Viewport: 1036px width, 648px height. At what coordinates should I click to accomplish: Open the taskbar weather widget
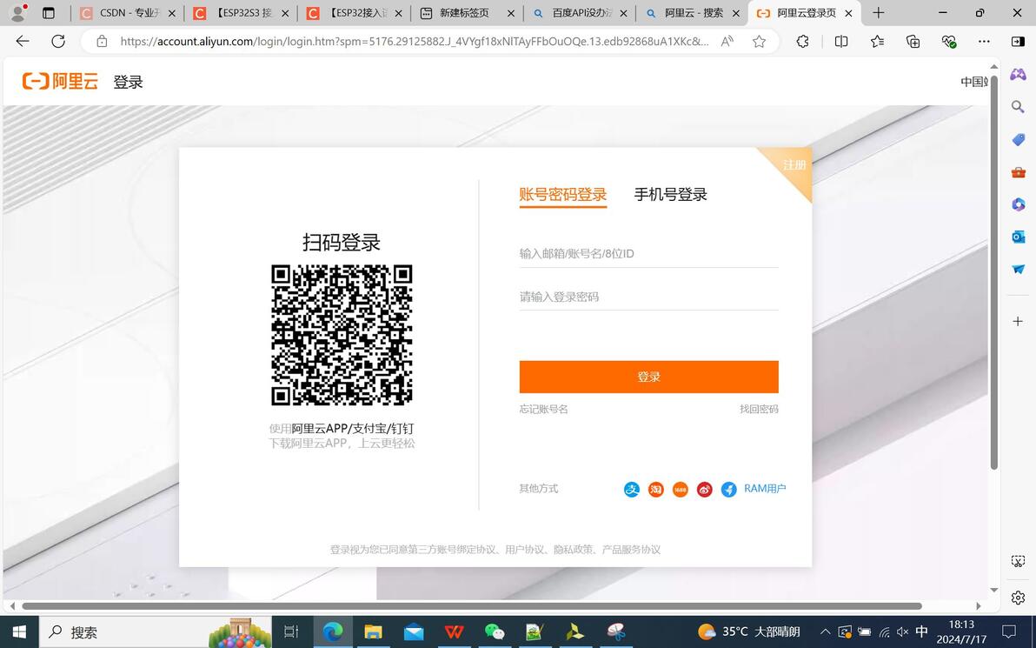coord(748,632)
